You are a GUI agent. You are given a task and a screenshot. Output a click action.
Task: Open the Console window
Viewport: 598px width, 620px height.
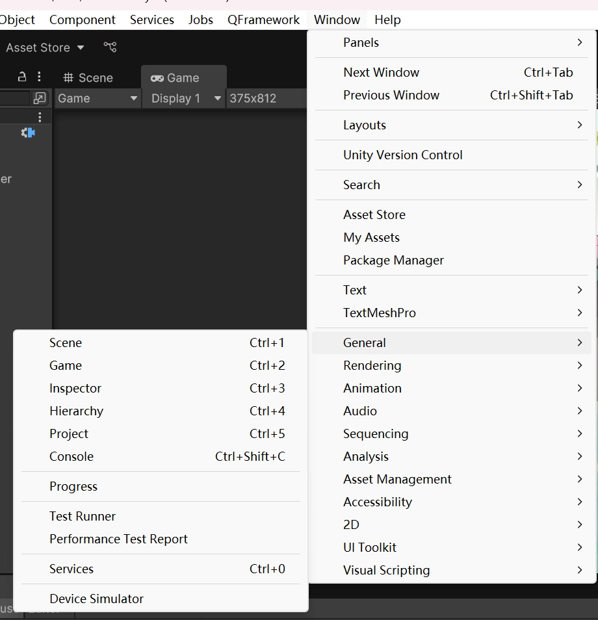(x=161, y=456)
